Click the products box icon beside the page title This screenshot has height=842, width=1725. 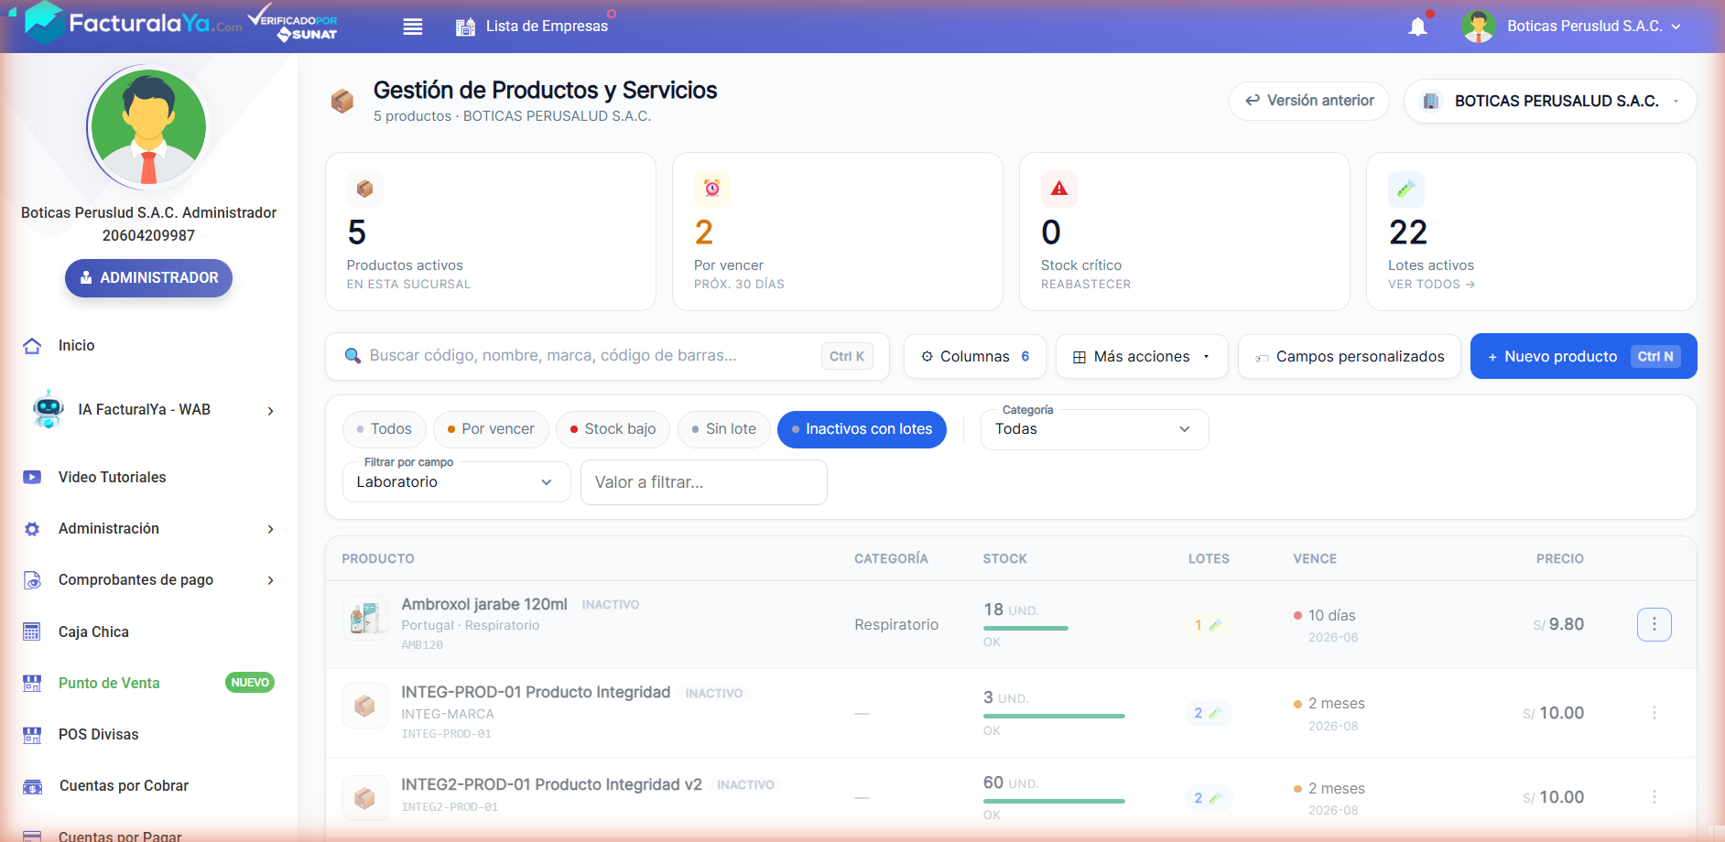click(342, 101)
